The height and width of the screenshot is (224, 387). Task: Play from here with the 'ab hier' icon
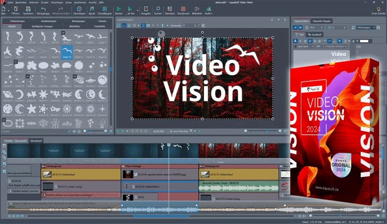click(x=130, y=9)
